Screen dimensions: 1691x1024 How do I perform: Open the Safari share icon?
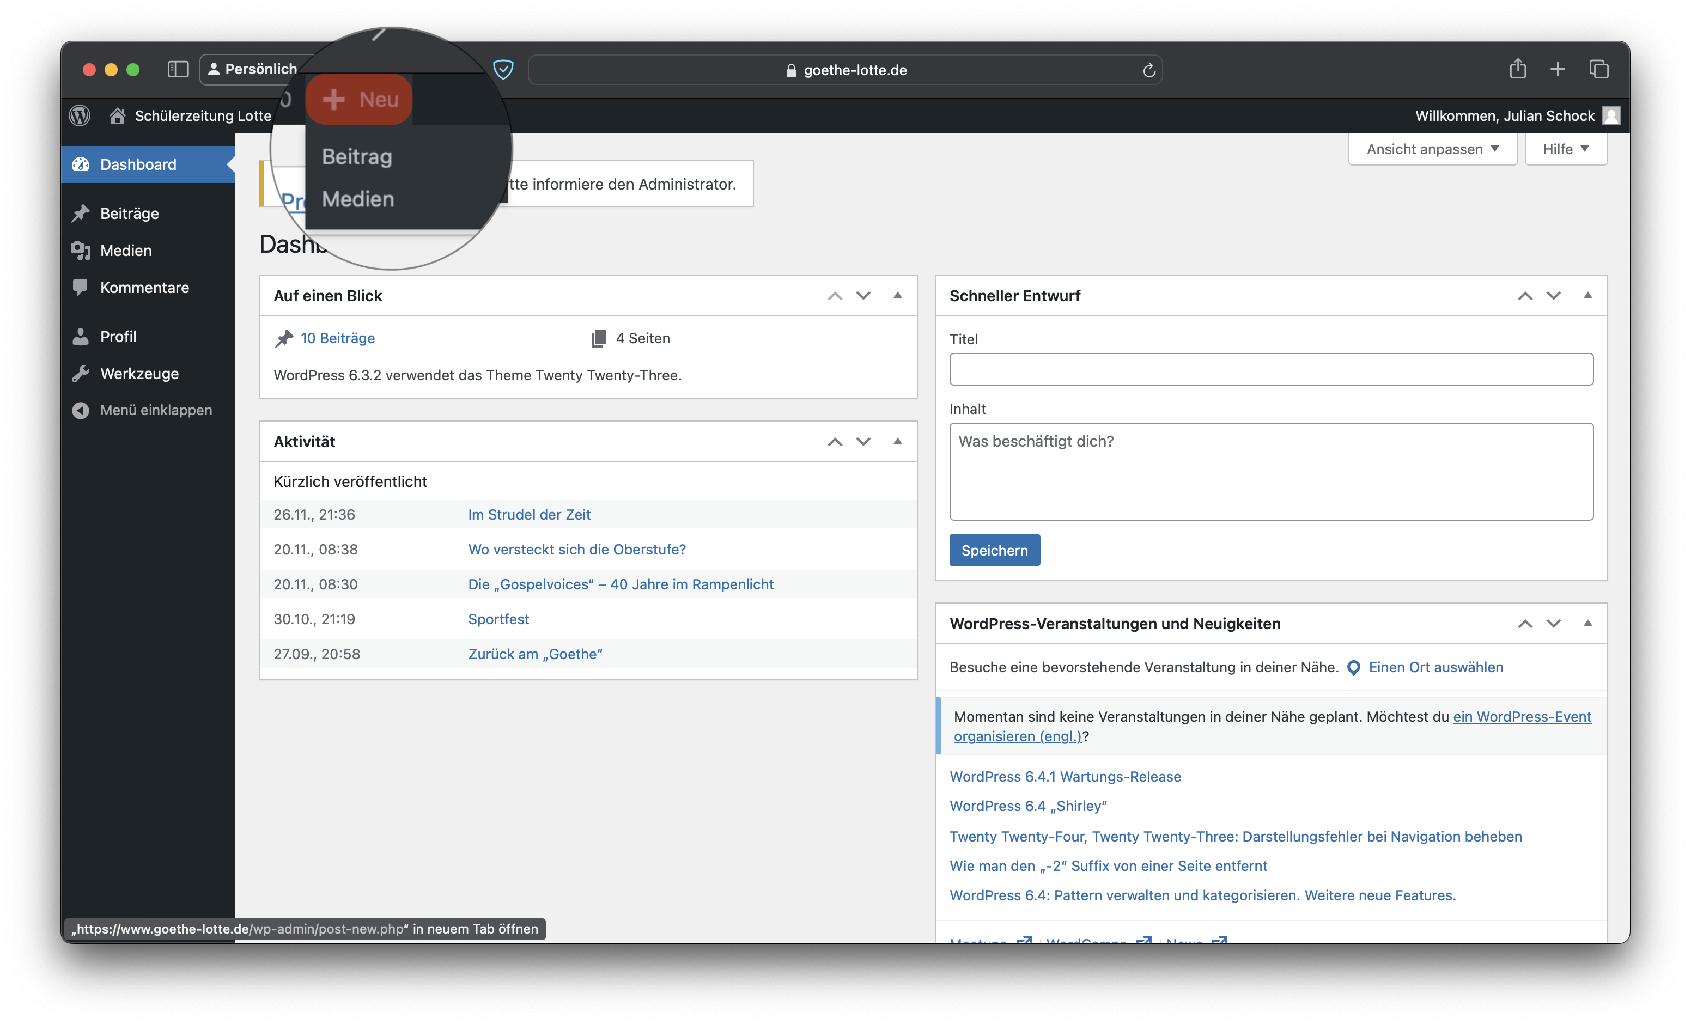coord(1517,69)
